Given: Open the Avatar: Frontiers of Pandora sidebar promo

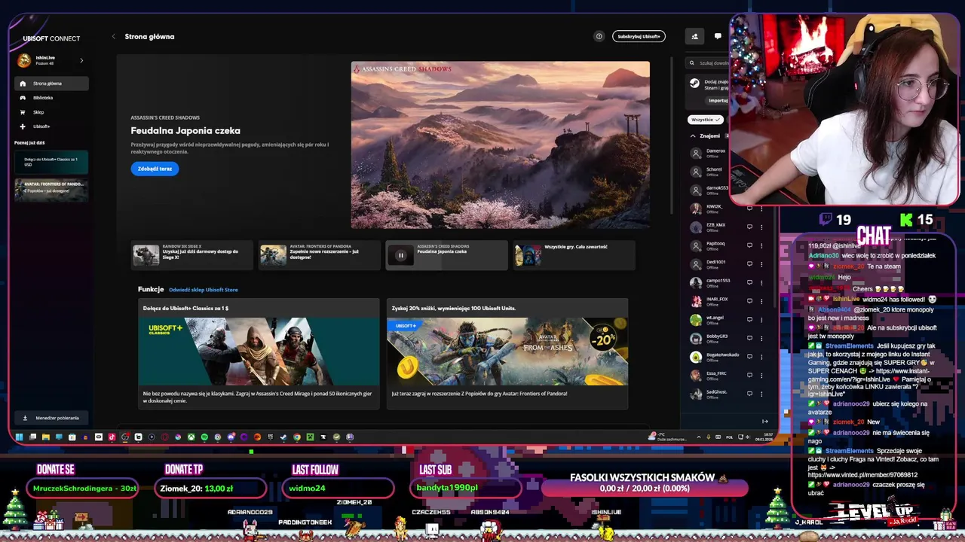Looking at the screenshot, I should (51, 190).
